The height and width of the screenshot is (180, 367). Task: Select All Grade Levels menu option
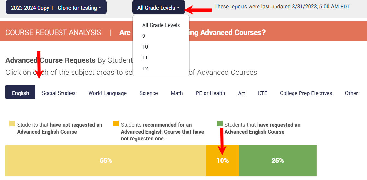161,25
